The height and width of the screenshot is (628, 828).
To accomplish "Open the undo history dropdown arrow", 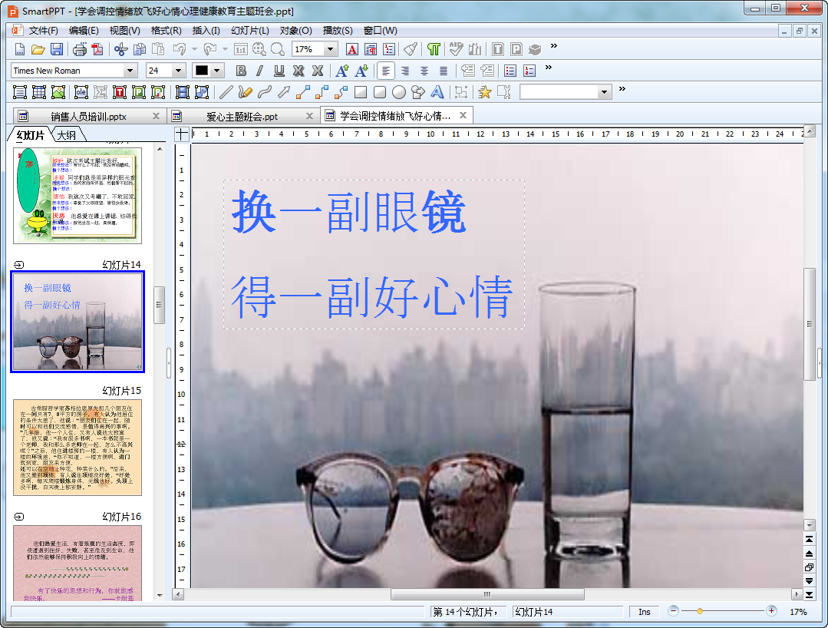I will tap(194, 49).
